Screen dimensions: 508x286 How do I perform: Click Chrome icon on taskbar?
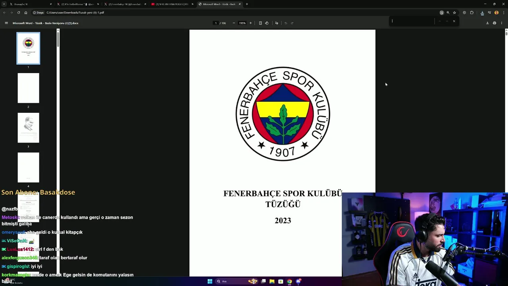point(289,281)
